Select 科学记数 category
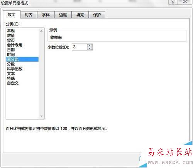 click(x=22, y=69)
